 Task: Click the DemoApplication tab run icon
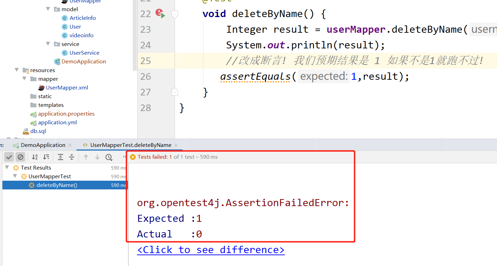pos(16,145)
